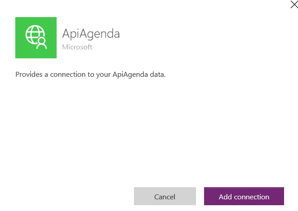Click the person silhouette on the connector logo
Viewport: 298px width, 211px height.
point(41,43)
